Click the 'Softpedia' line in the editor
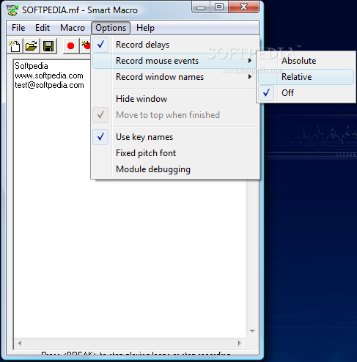Viewport: 357px width, 362px height. click(x=32, y=66)
